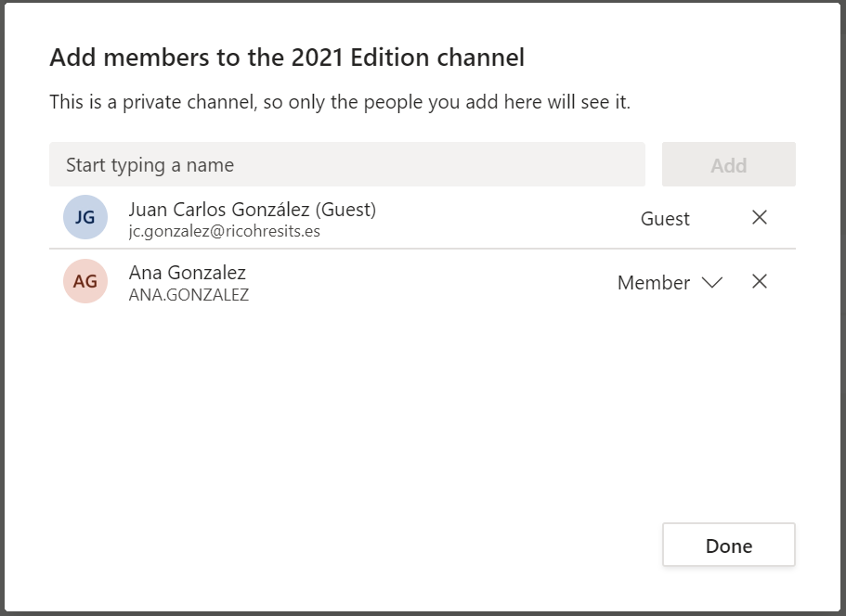This screenshot has width=846, height=616.
Task: Click the JG avatar for Juan Carlos González
Action: click(85, 217)
